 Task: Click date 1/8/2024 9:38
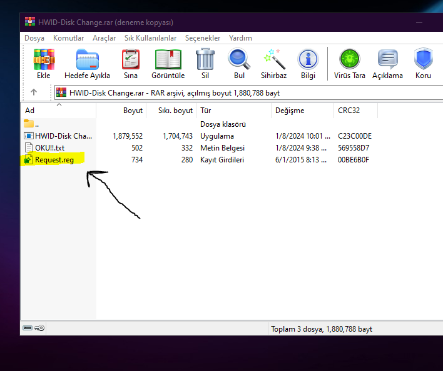[301, 148]
